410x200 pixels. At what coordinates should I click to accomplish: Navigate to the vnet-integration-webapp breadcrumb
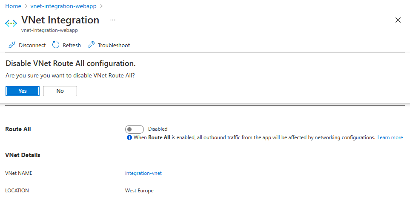(x=63, y=6)
